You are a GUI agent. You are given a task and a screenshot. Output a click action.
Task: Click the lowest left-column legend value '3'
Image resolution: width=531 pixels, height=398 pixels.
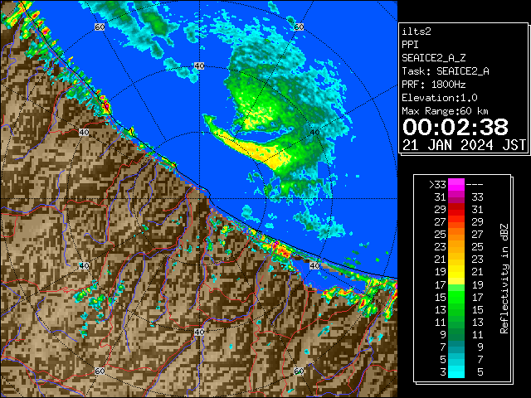point(443,372)
